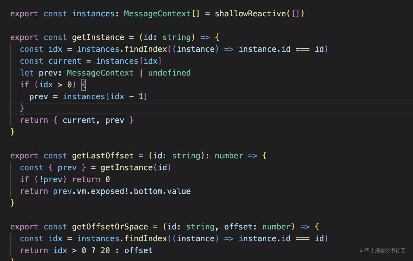This screenshot has width=413, height=261.
Task: Click 'value' at end of bottom.value
Action: click(179, 191)
